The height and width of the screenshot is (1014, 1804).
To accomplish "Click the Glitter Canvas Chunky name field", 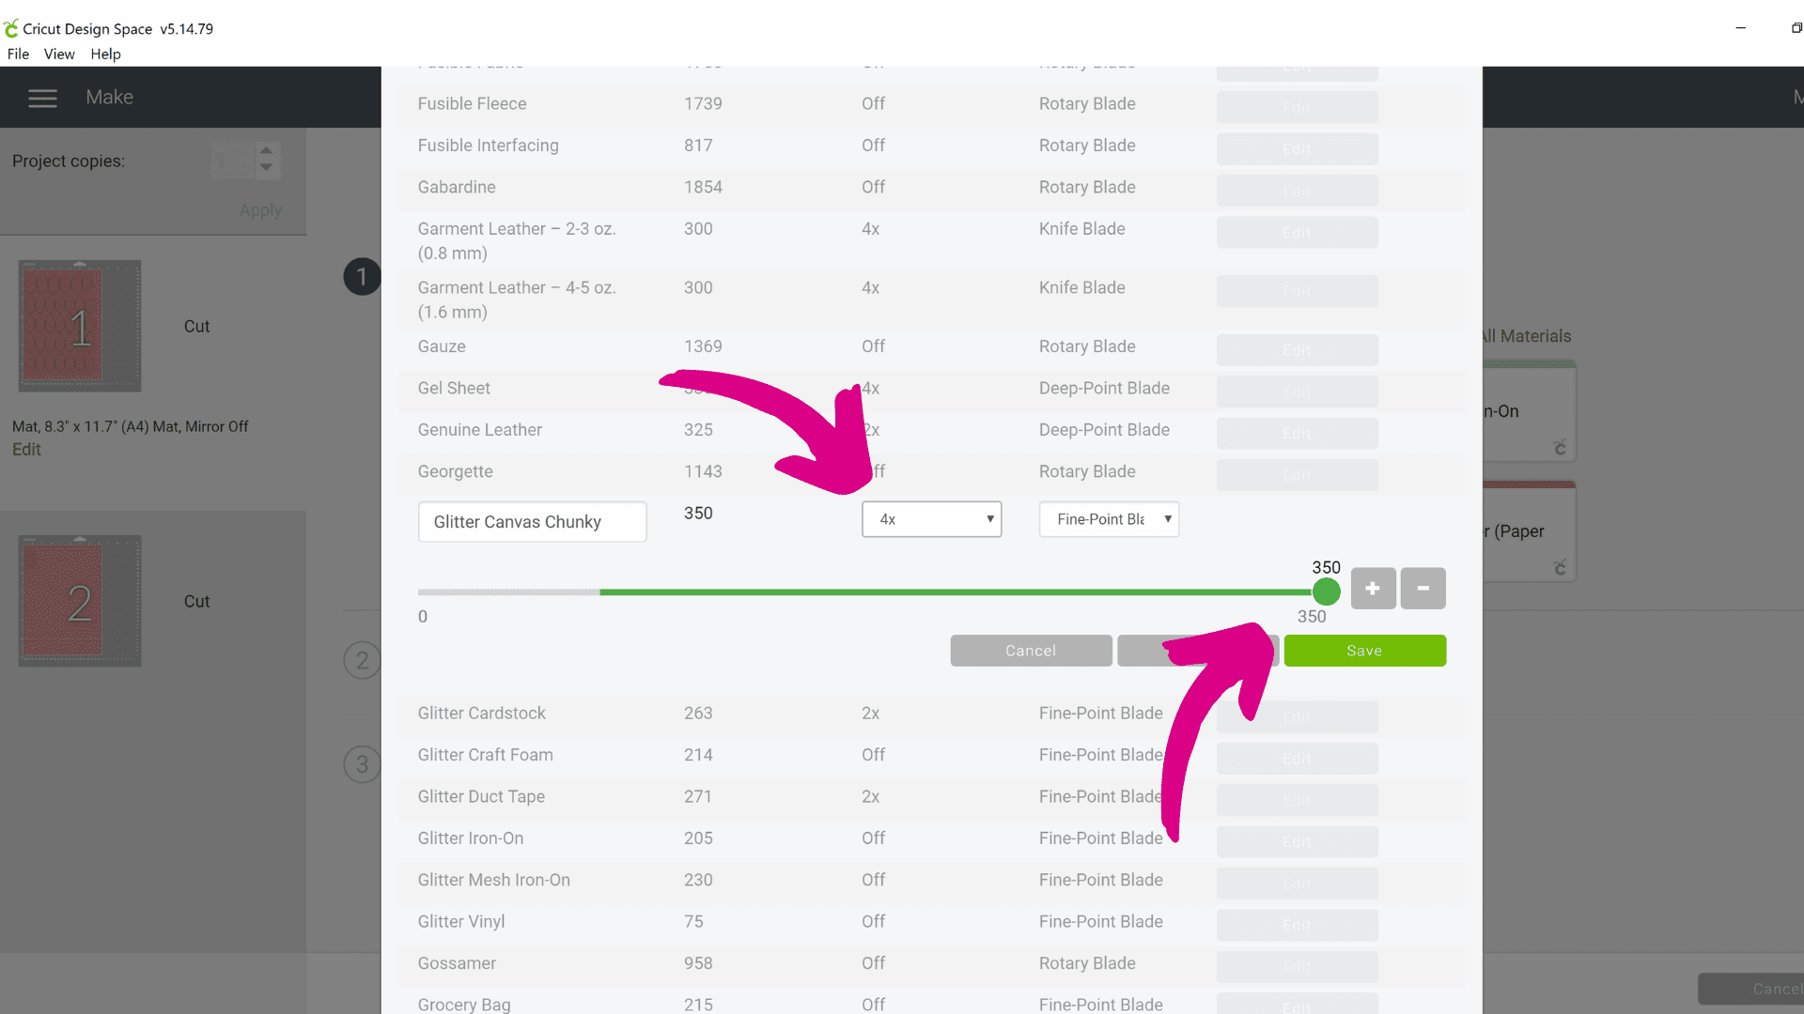I will coord(532,522).
